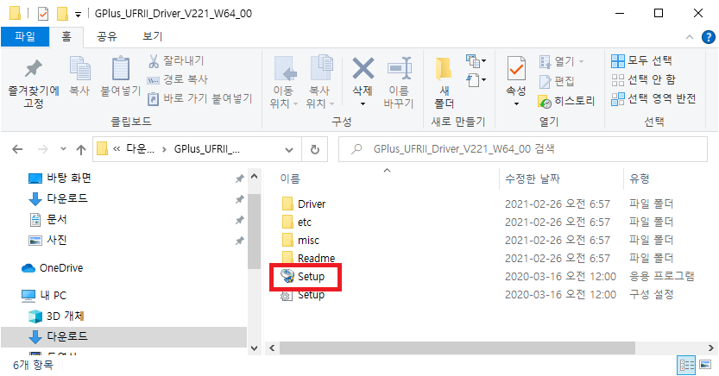719x376 pixels.
Task: Create a new folder with 새 폴더
Action: 444,83
